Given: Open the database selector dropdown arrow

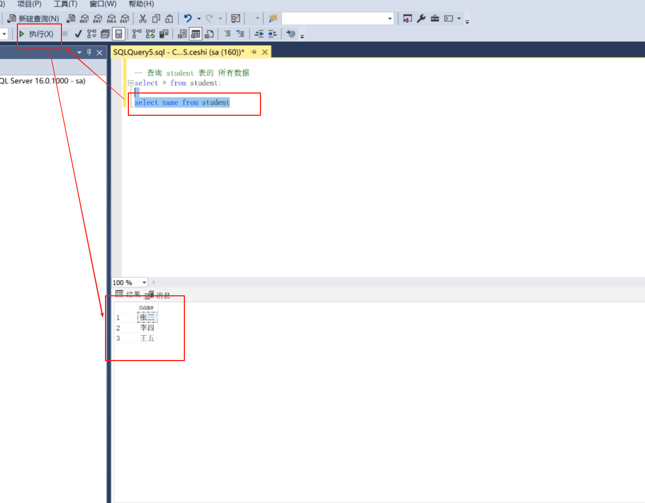Looking at the screenshot, I should [x=4, y=34].
